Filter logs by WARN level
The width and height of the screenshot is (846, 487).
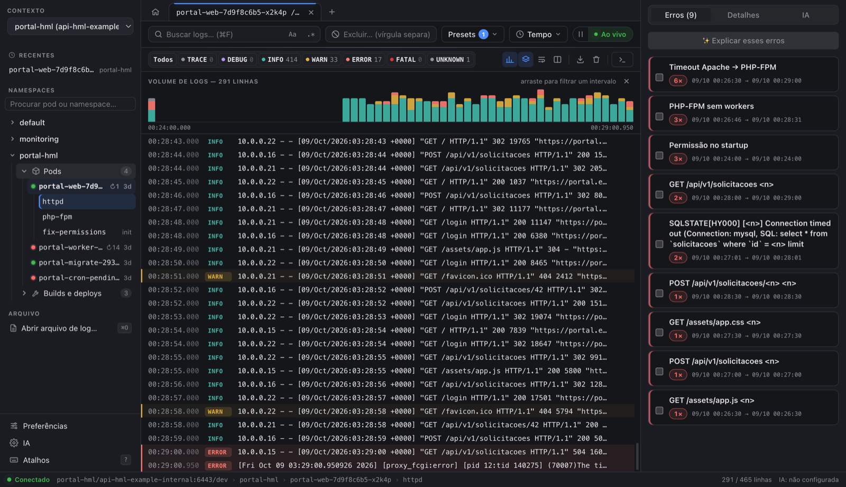point(321,60)
